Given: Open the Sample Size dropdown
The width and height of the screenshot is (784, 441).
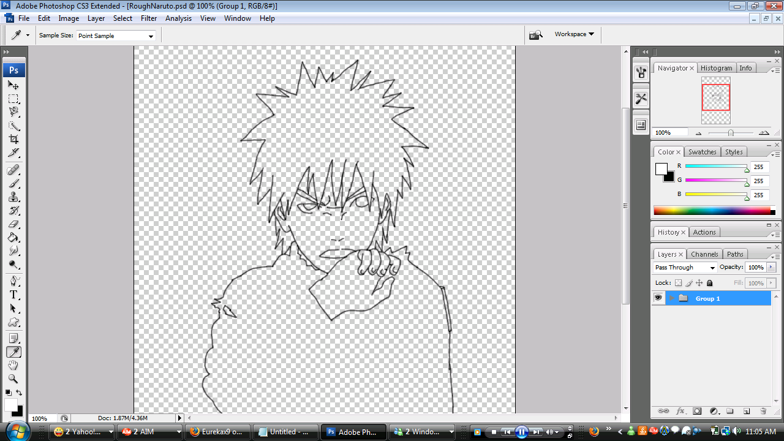Looking at the screenshot, I should tap(116, 36).
